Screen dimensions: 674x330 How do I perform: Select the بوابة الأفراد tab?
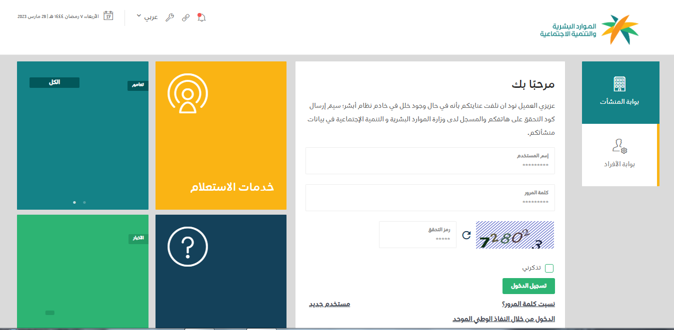click(620, 155)
